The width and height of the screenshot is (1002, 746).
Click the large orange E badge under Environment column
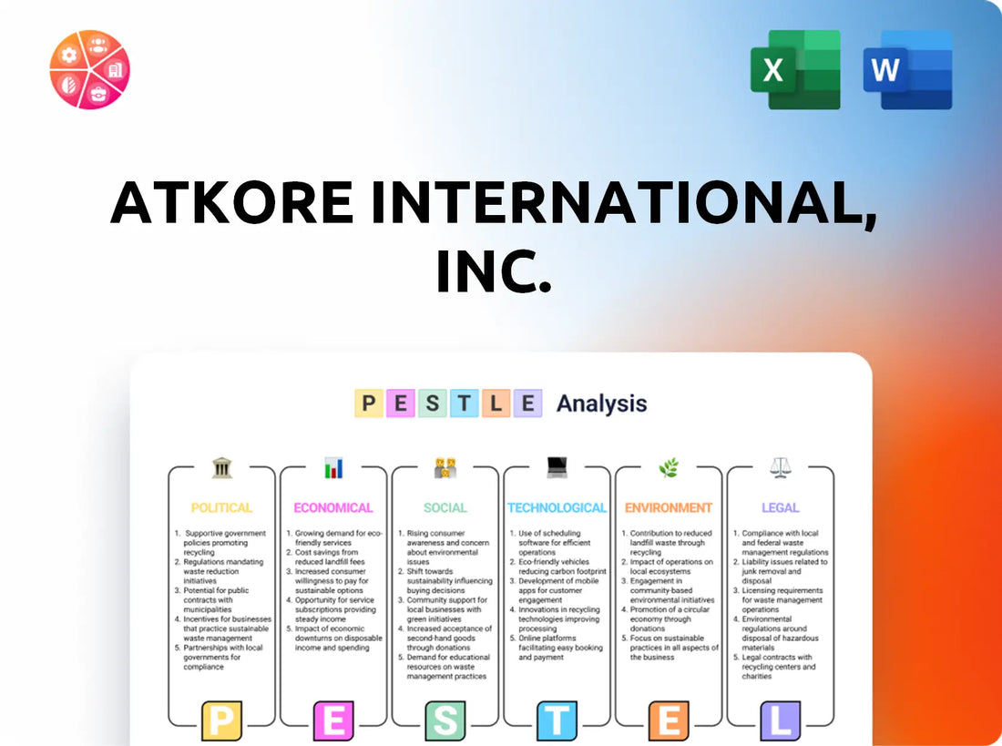(x=669, y=720)
